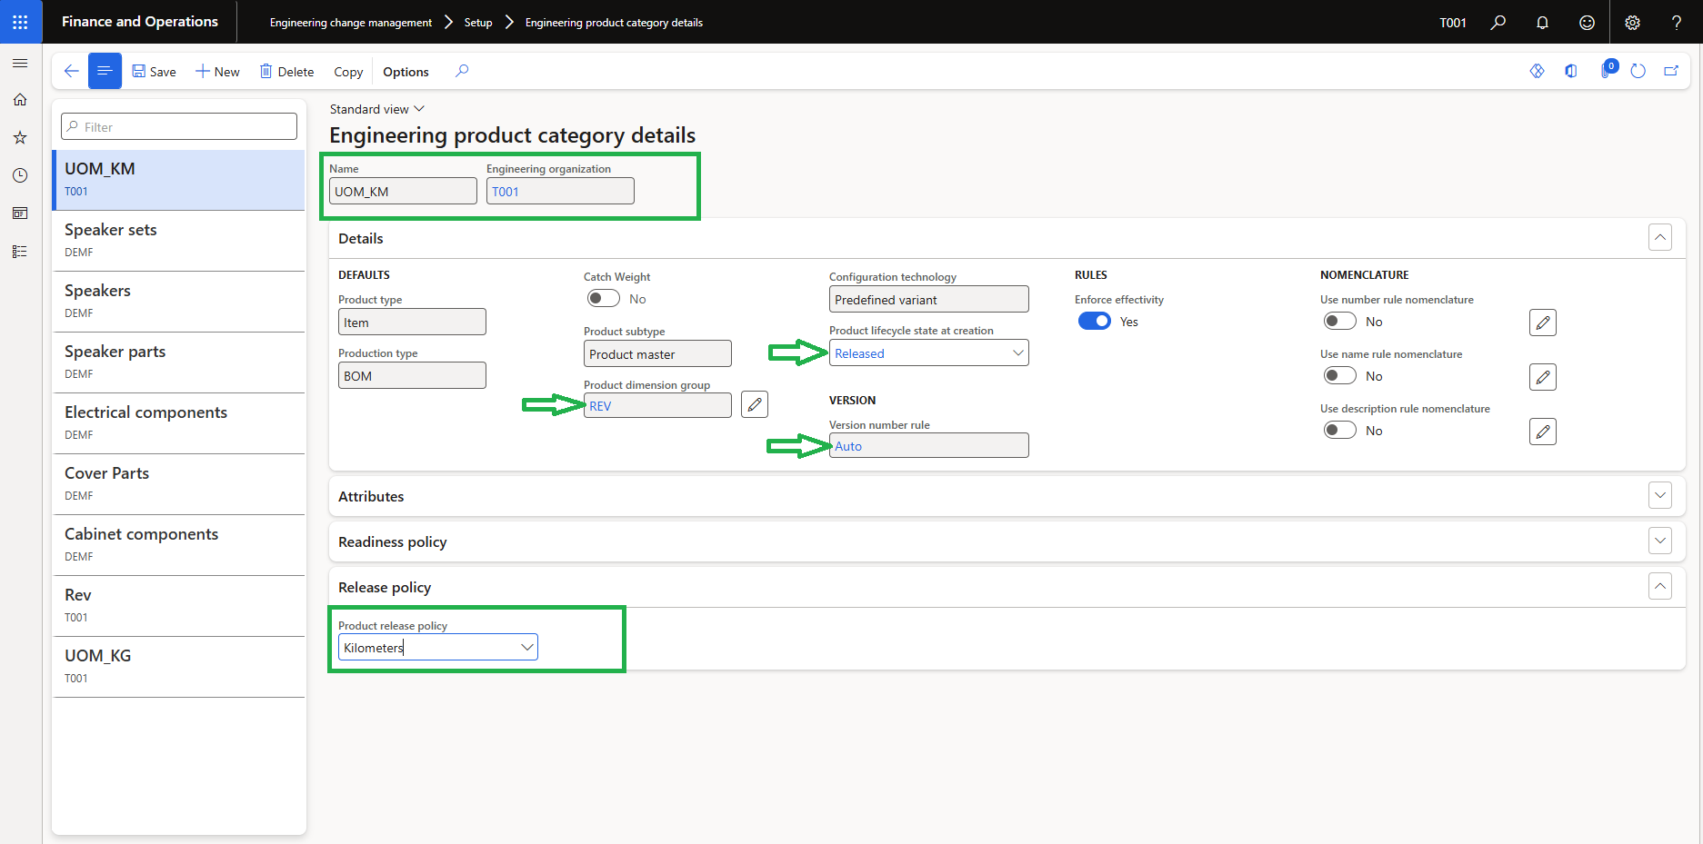Turn on Use number rule nomenclature
Viewport: 1703px width, 844px height.
coord(1339,321)
